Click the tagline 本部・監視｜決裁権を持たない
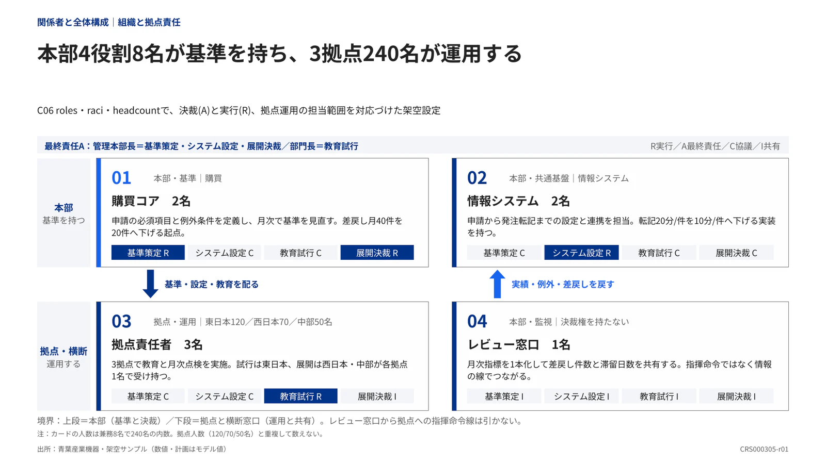 click(569, 322)
